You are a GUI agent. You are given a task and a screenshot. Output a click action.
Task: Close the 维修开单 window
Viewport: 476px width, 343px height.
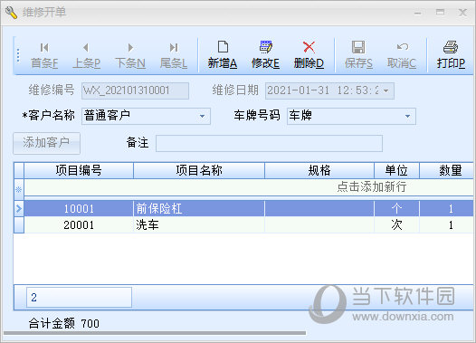462,13
